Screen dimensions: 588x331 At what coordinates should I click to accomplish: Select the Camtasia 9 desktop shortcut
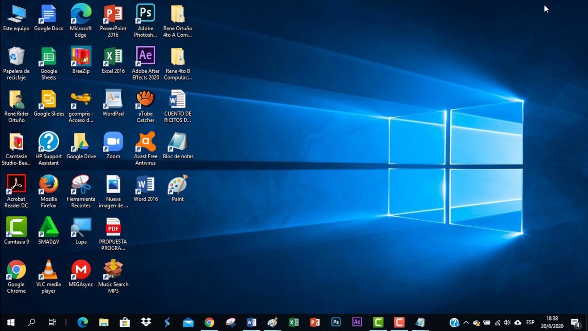16,231
